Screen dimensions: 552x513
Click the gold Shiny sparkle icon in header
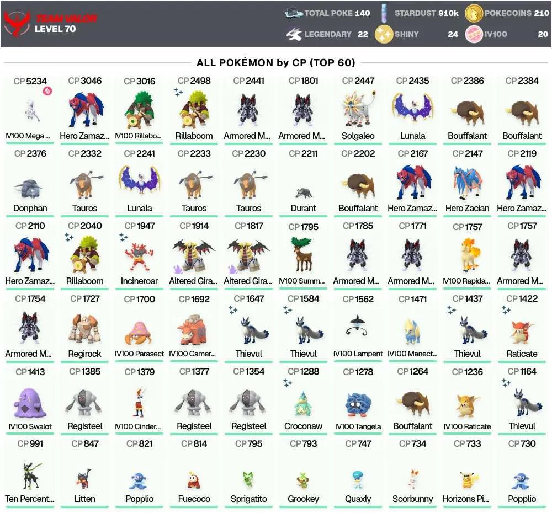click(x=384, y=34)
